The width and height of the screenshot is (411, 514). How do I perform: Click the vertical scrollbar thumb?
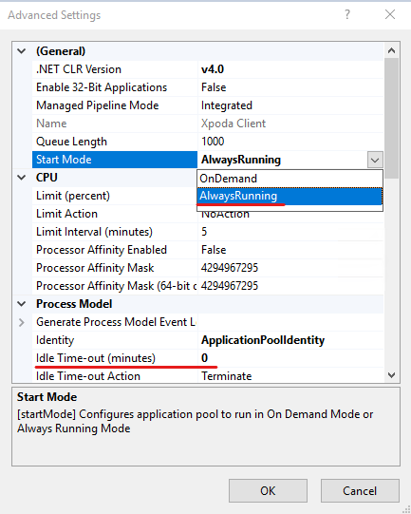391,118
